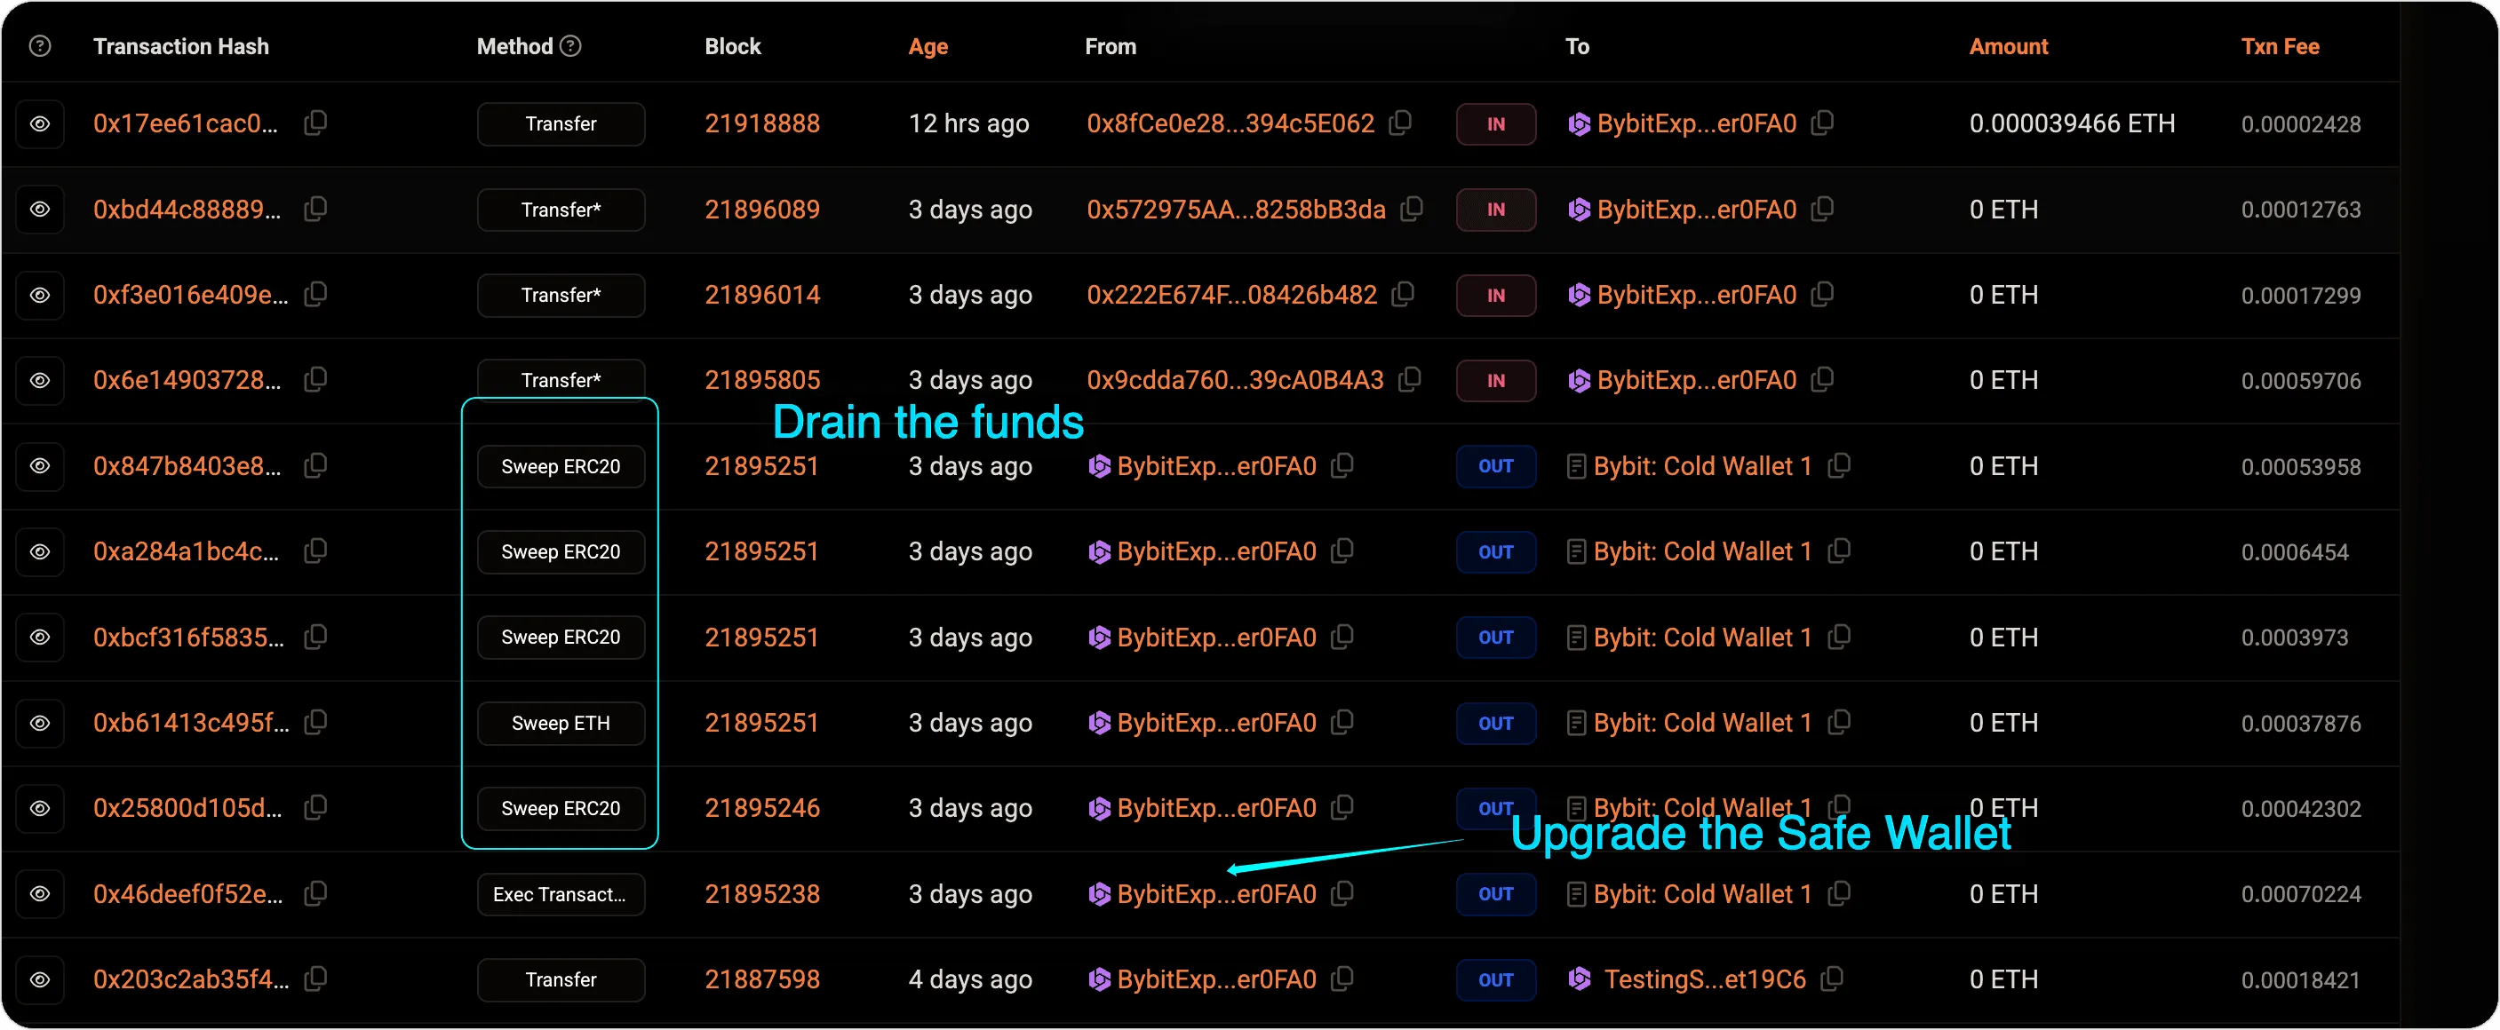This screenshot has height=1030, width=2500.
Task: Open the Method column help icon
Action: pyautogui.click(x=571, y=45)
